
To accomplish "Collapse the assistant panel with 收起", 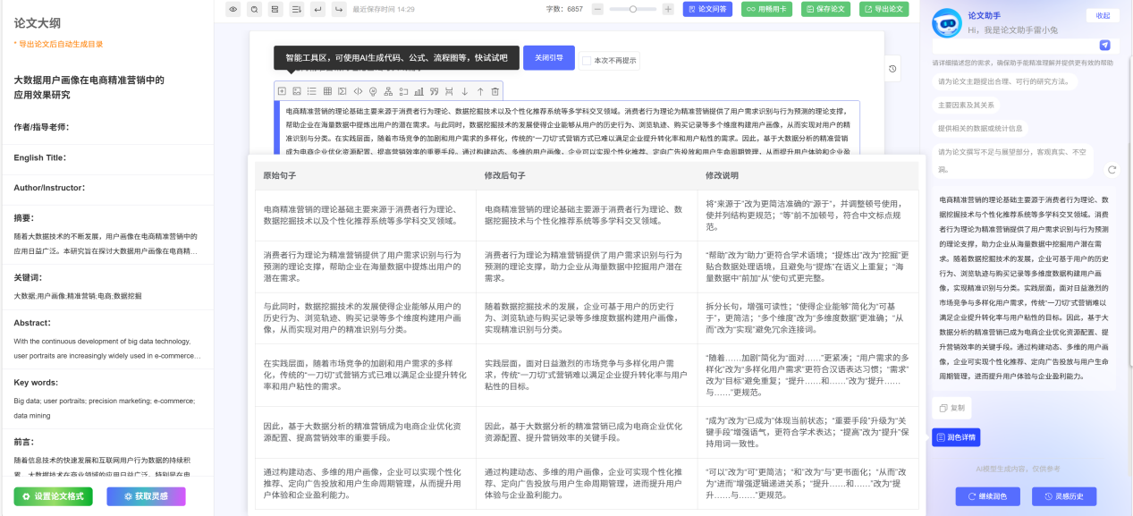I will pyautogui.click(x=1102, y=15).
